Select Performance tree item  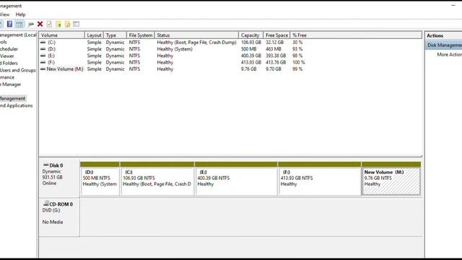pyautogui.click(x=7, y=77)
